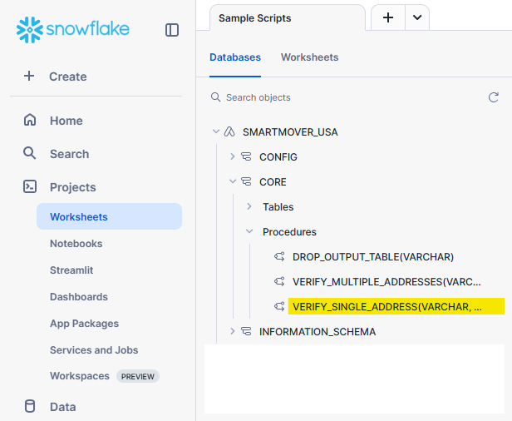Click the CONFIG schema icon
This screenshot has width=512, height=421.
[246, 156]
